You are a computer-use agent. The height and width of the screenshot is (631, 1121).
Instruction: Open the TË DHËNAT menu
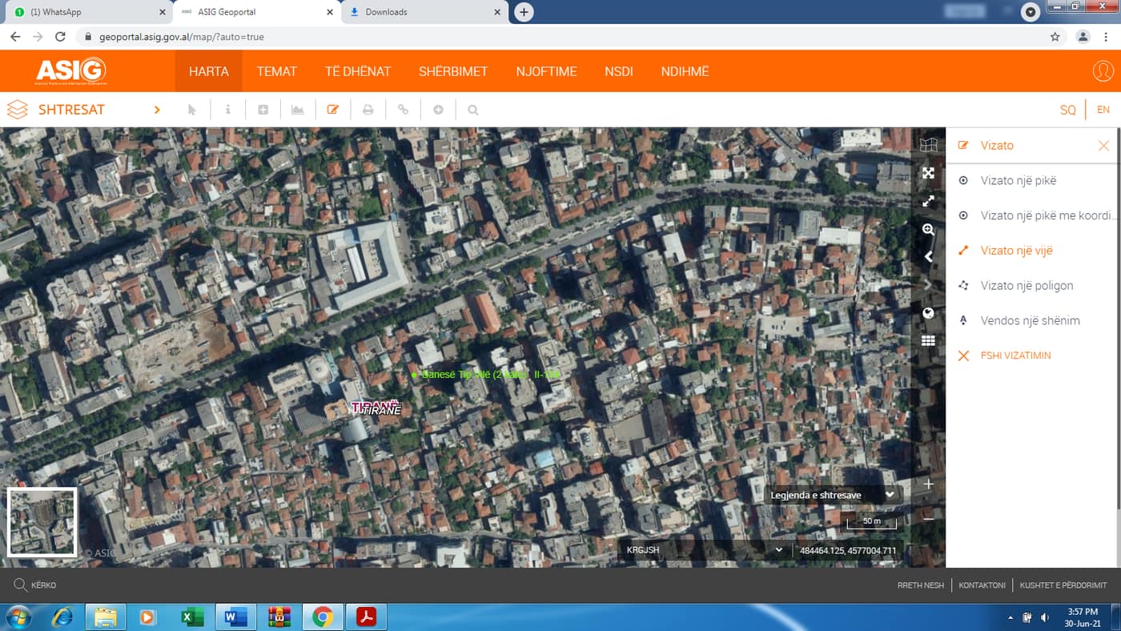358,71
